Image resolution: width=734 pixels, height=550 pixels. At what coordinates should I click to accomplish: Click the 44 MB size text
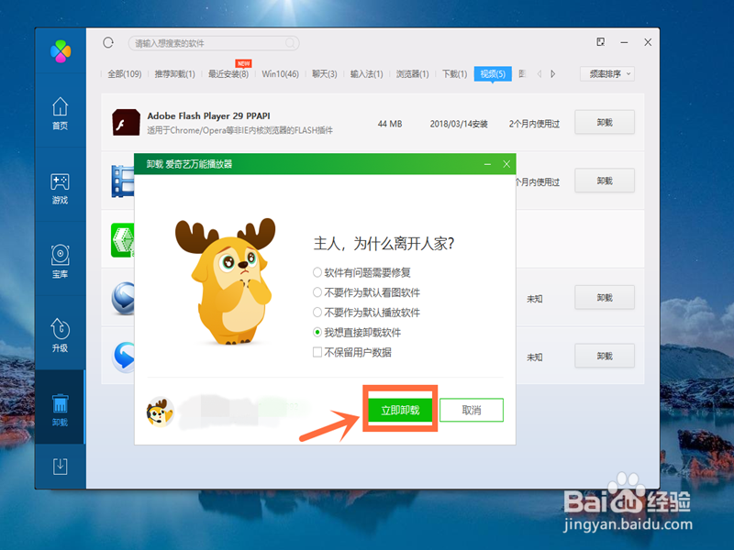[390, 124]
